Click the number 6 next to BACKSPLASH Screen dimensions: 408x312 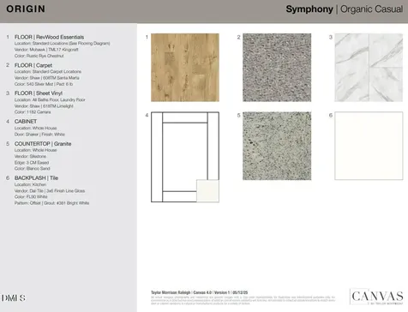click(8, 178)
